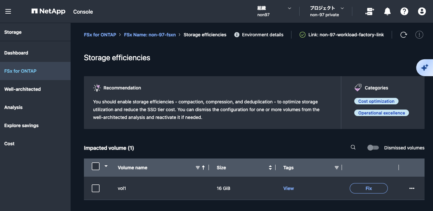Click the Fix button for vol1
Image resolution: width=433 pixels, height=211 pixels.
(x=369, y=188)
